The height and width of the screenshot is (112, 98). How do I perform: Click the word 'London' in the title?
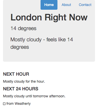26,17
